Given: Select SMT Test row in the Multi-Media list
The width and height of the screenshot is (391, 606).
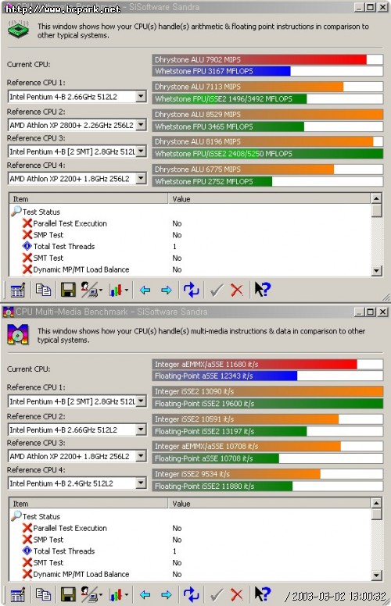Looking at the screenshot, I should 48,562.
